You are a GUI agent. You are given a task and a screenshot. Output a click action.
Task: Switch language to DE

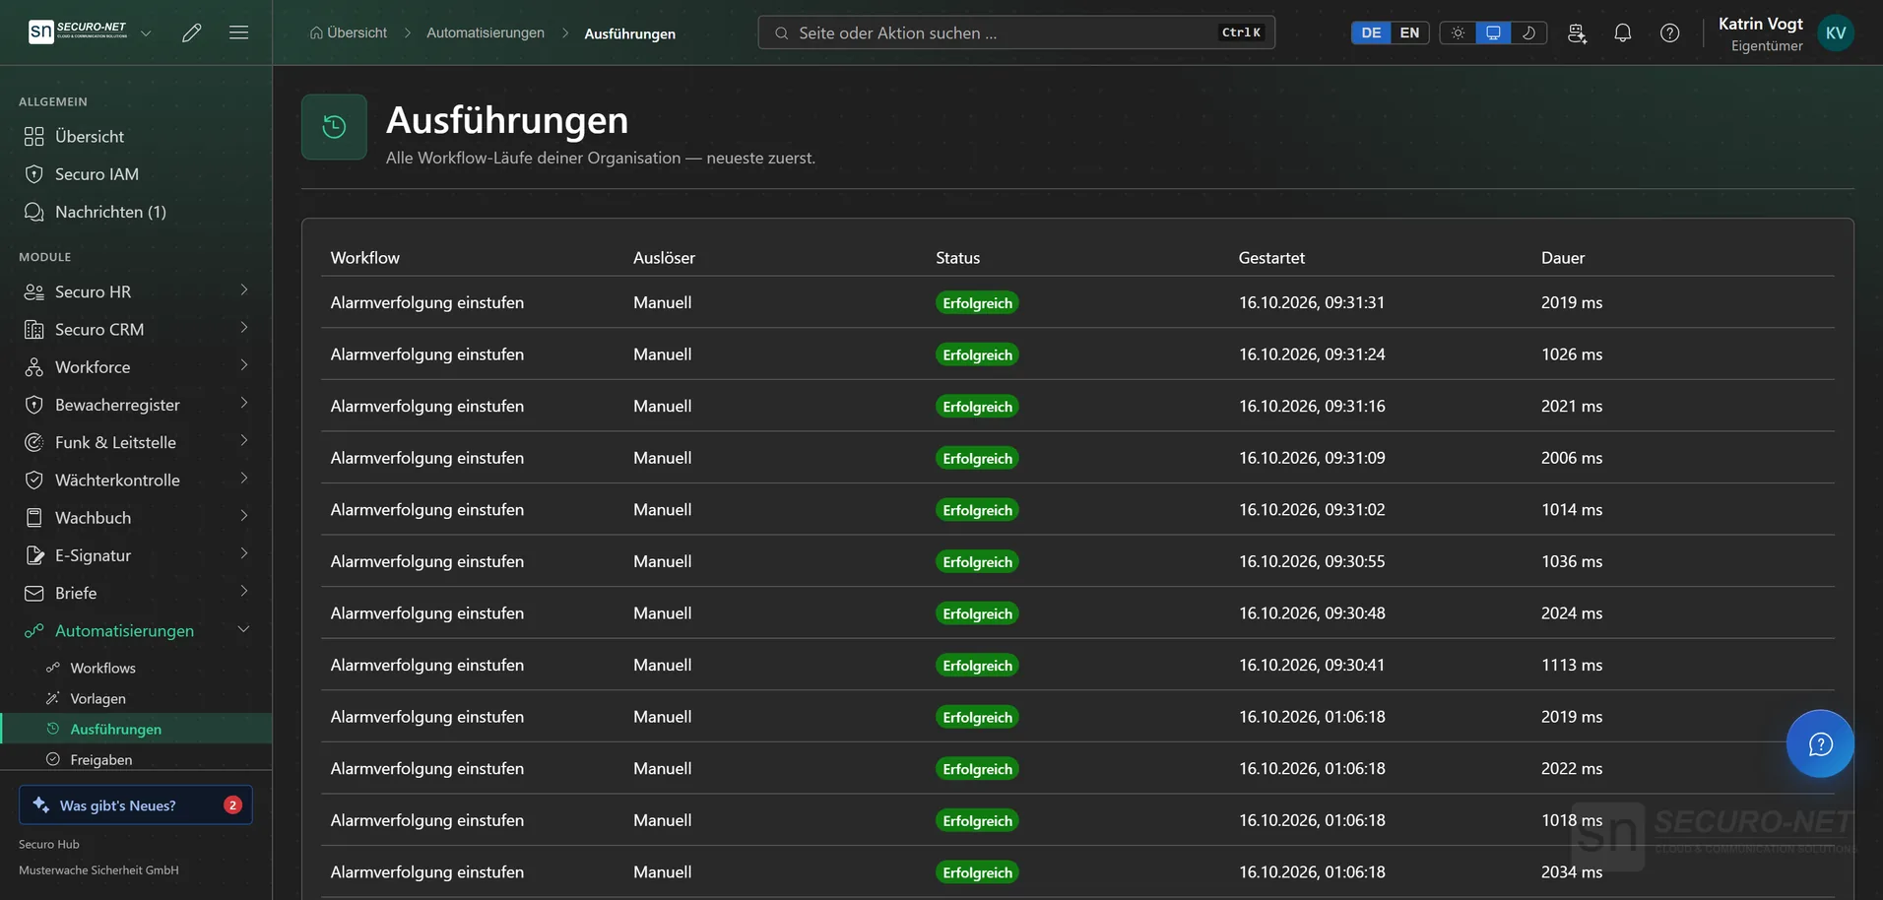1371,32
